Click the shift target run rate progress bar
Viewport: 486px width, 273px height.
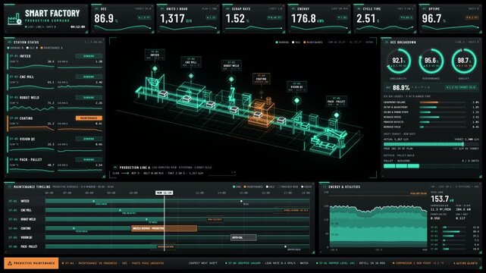[x=431, y=144]
